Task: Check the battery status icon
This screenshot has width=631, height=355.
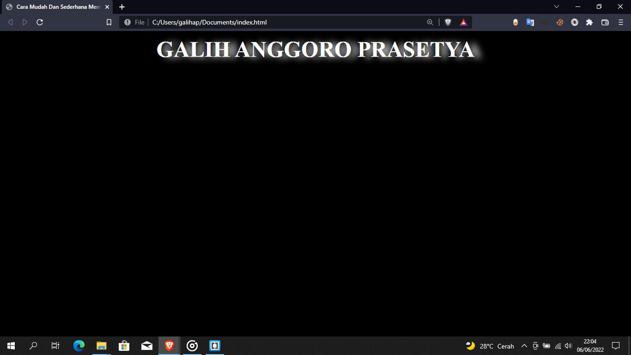Action: pyautogui.click(x=547, y=346)
